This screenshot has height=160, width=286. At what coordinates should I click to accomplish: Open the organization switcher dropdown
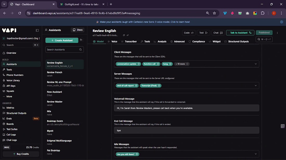(21, 38)
